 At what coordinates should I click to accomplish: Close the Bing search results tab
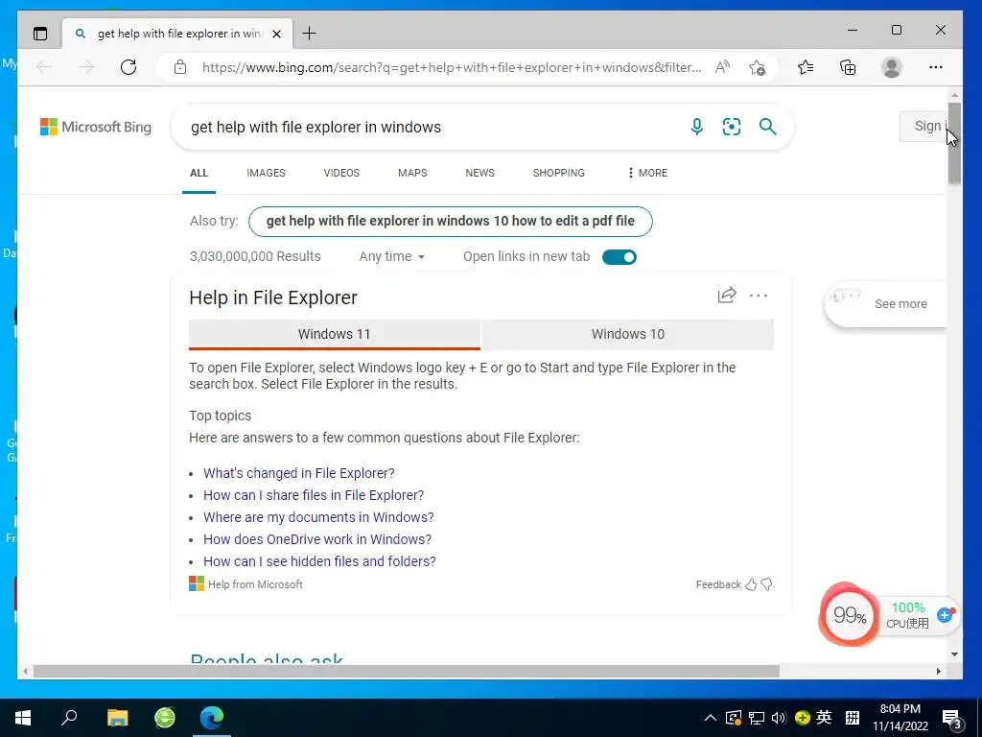coord(276,34)
